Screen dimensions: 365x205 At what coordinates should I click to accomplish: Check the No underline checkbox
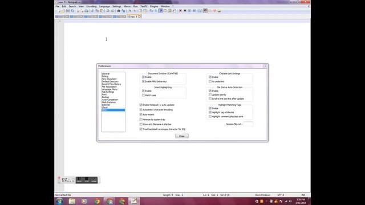210,81
